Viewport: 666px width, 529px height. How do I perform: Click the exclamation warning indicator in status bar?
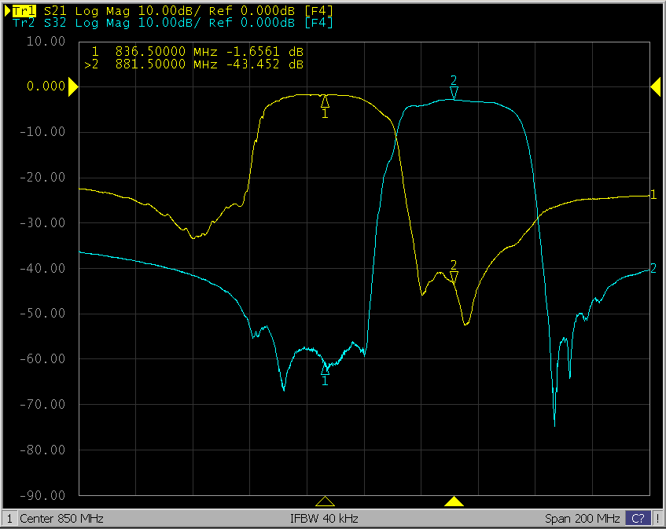coord(658,519)
